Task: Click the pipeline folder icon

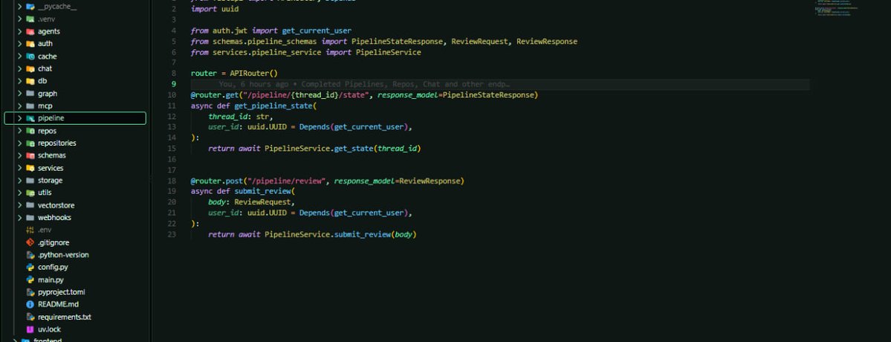Action: 30,118
